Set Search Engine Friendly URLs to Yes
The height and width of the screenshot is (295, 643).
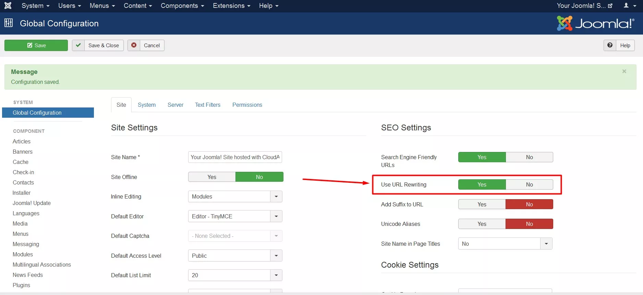click(x=482, y=157)
